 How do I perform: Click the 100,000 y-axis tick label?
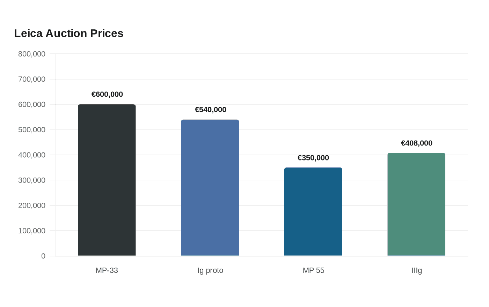32,231
